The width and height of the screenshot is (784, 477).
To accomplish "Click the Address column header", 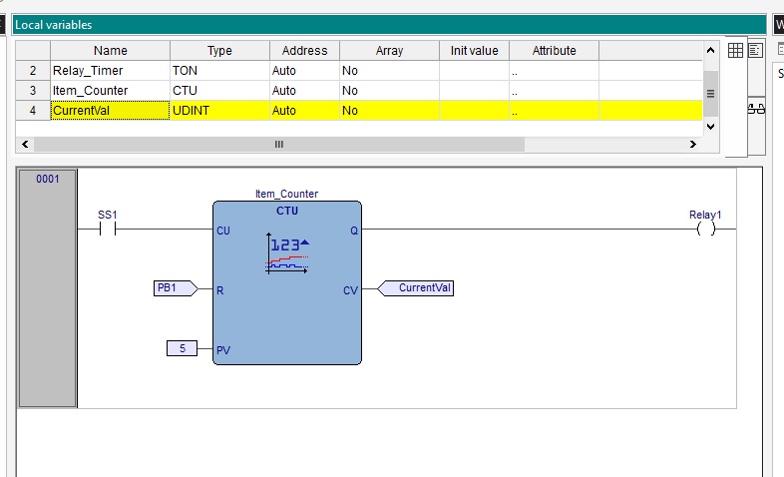I will click(304, 51).
